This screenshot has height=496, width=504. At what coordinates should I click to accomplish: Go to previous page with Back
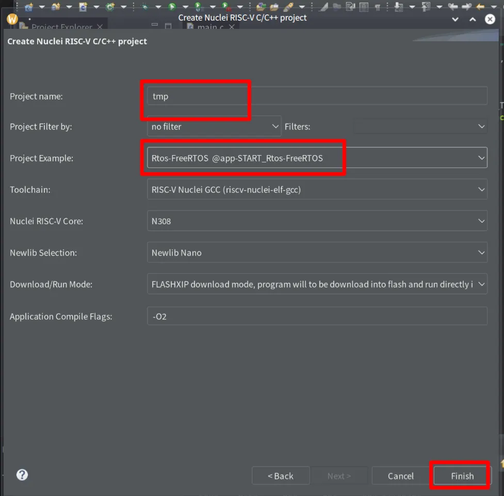click(x=281, y=476)
